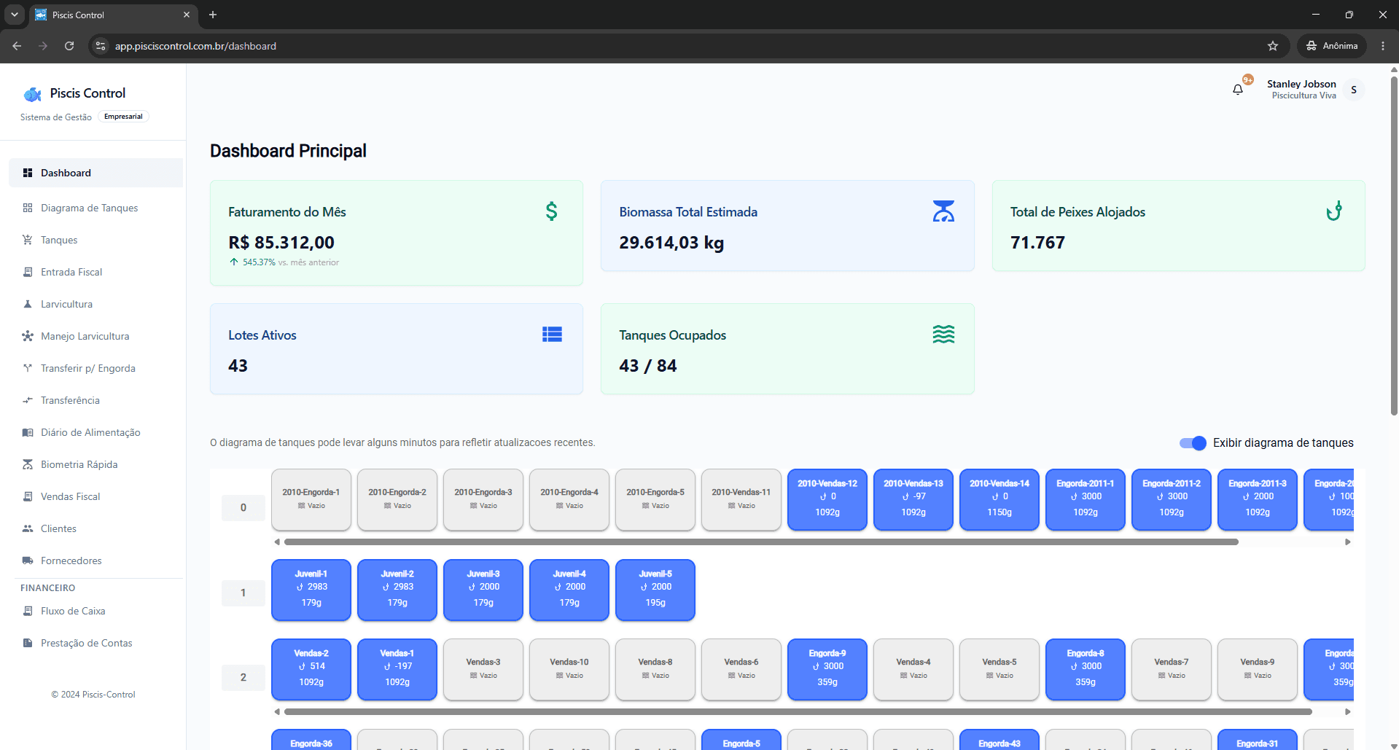Click the Diagrama de Tanques icon
Viewport: 1399px width, 750px height.
point(28,208)
